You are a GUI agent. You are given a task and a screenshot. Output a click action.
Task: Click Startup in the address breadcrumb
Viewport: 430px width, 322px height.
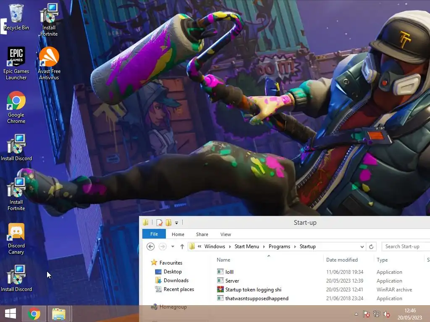pyautogui.click(x=308, y=247)
